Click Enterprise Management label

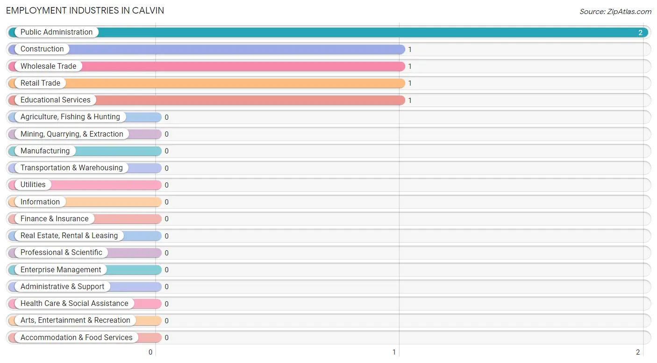pos(61,270)
